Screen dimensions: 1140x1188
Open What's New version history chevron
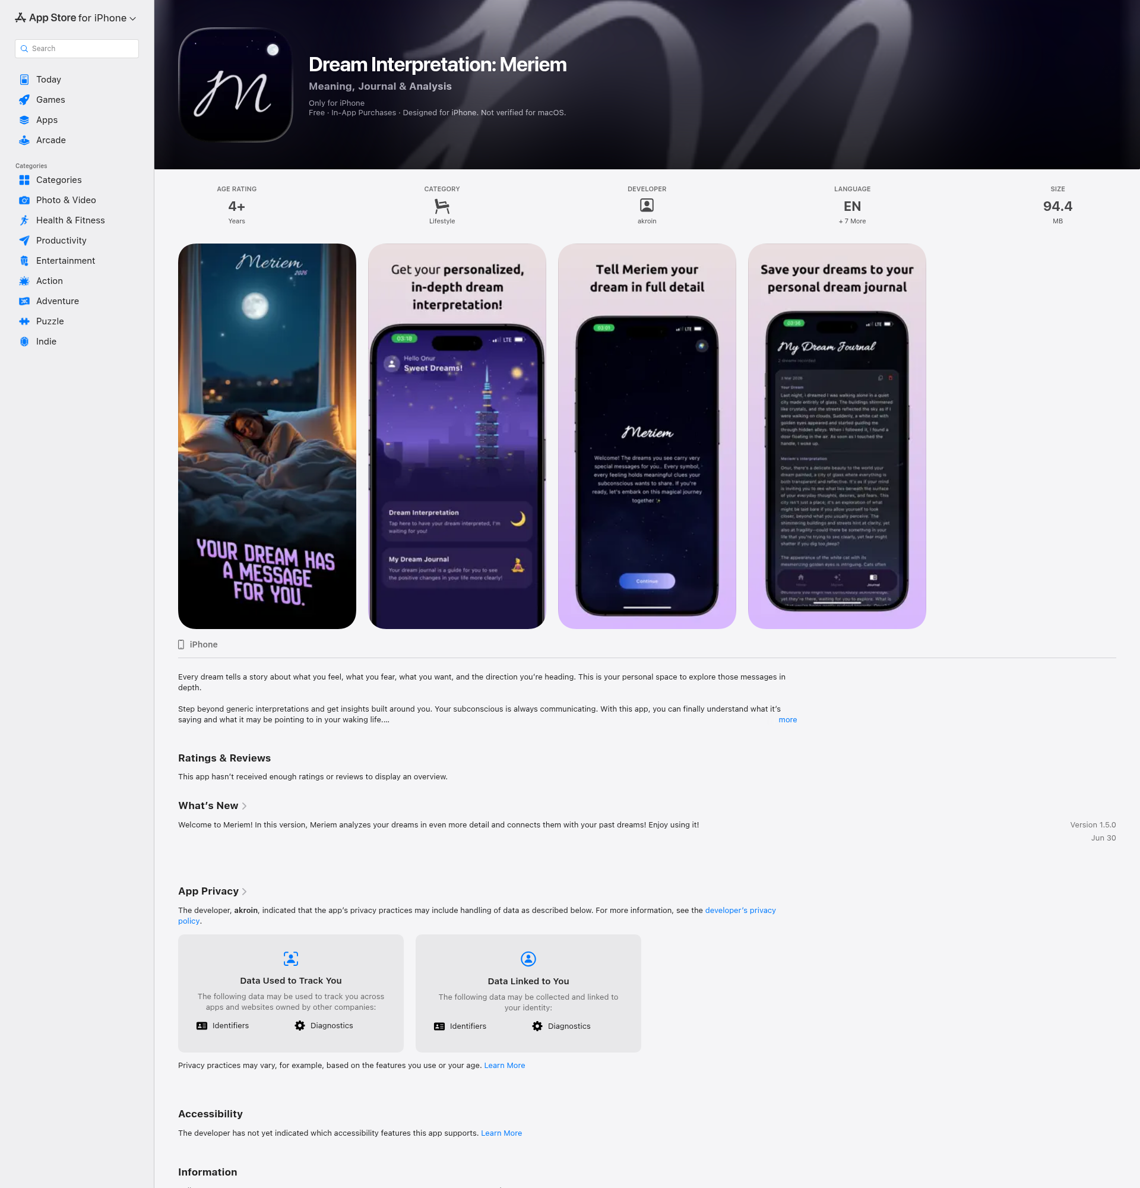[x=244, y=806]
